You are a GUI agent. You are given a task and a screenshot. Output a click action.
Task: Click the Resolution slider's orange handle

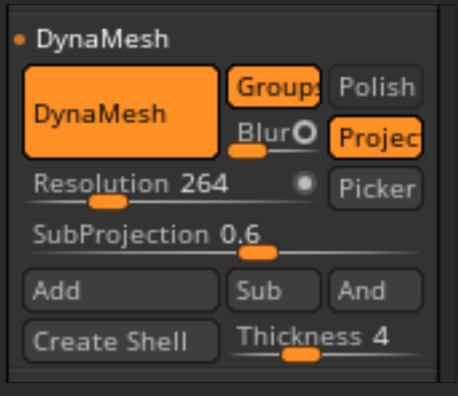point(108,202)
